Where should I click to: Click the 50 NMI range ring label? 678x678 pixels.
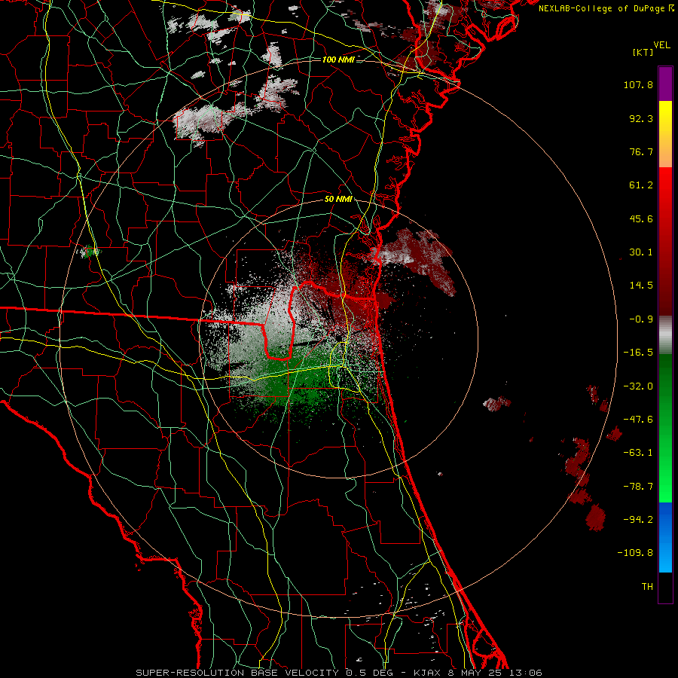pos(338,200)
